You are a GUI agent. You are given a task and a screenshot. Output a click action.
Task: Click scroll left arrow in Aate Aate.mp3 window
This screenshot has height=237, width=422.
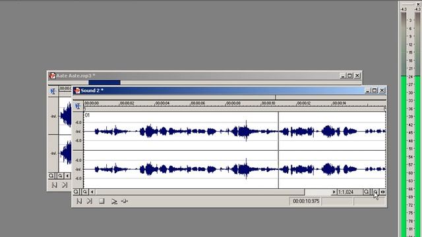click(67, 176)
